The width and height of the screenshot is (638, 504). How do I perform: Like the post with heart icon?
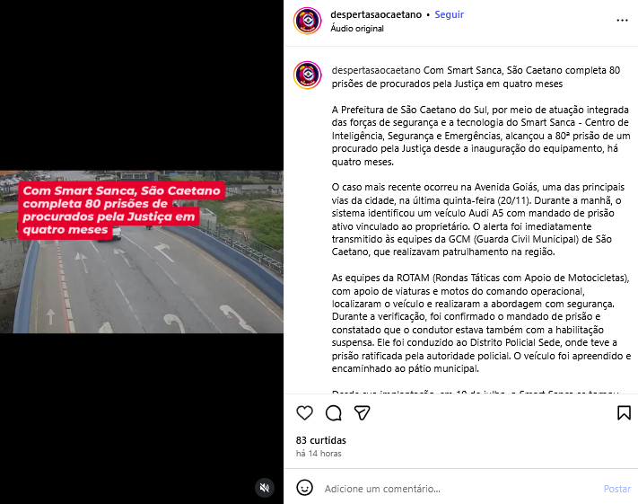coord(304,412)
